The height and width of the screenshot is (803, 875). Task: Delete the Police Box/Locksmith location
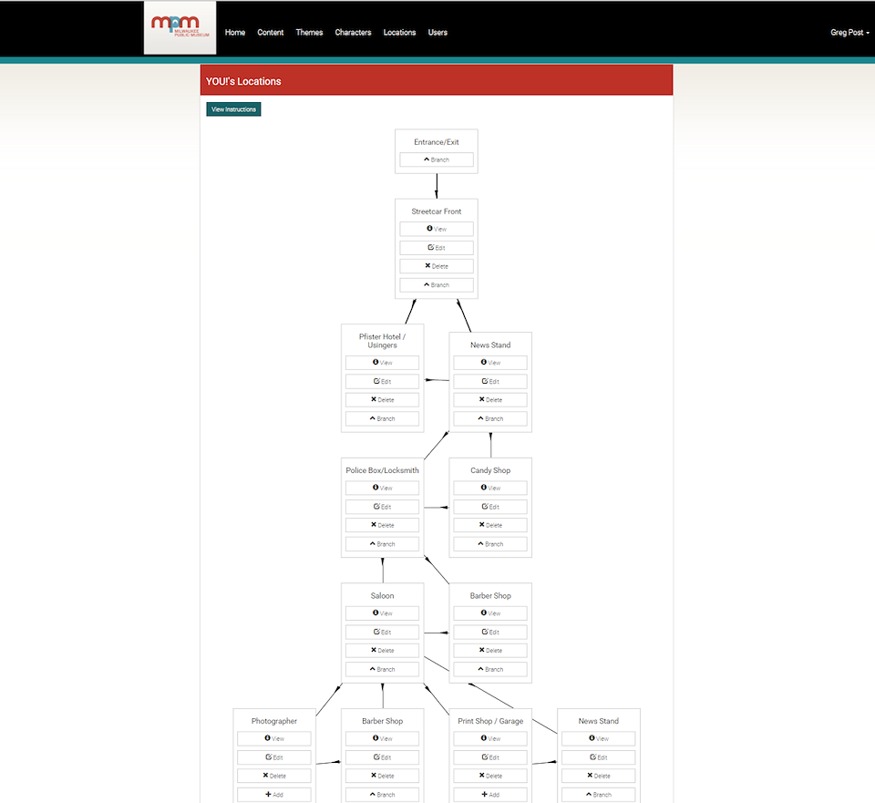coord(382,525)
